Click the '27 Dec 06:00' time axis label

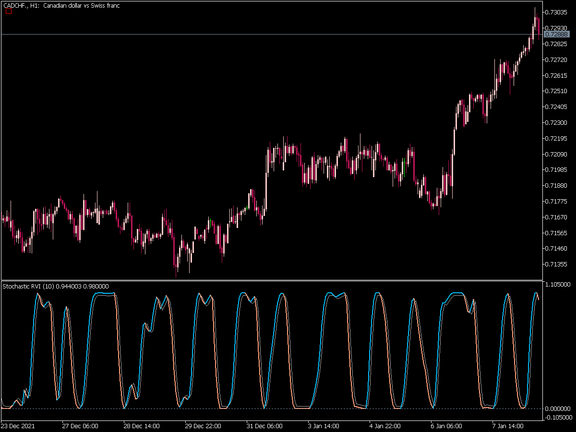pos(80,426)
